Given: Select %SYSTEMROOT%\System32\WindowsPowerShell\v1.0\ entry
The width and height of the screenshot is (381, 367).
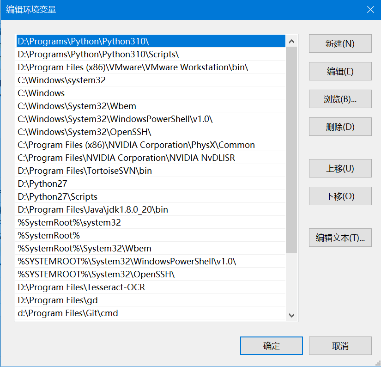Looking at the screenshot, I should (151, 261).
